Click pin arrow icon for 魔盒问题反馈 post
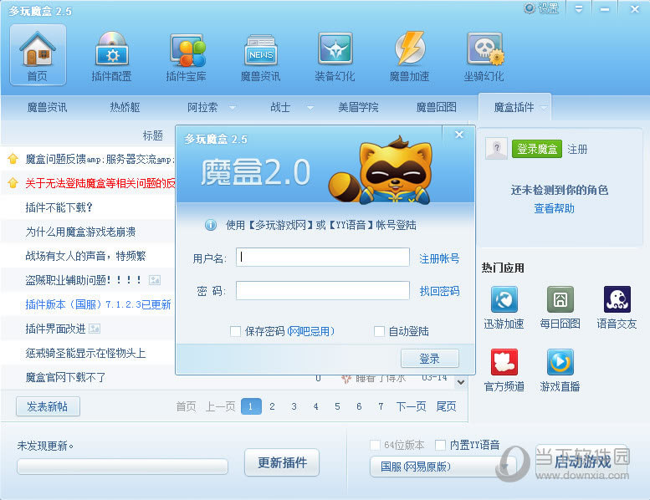The width and height of the screenshot is (650, 500). pos(13,159)
